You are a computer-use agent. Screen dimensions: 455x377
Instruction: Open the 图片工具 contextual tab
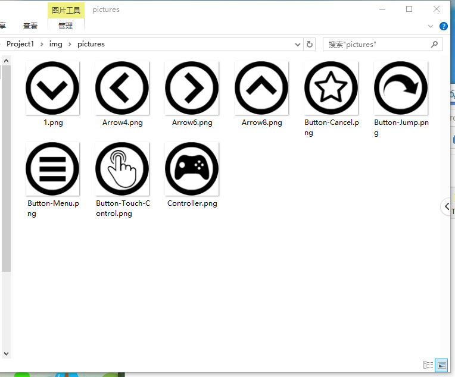[66, 11]
